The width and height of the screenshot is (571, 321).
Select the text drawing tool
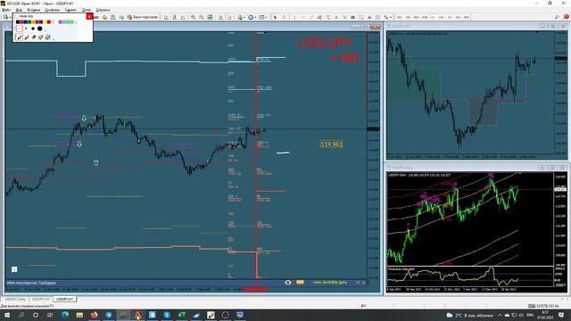(x=336, y=17)
